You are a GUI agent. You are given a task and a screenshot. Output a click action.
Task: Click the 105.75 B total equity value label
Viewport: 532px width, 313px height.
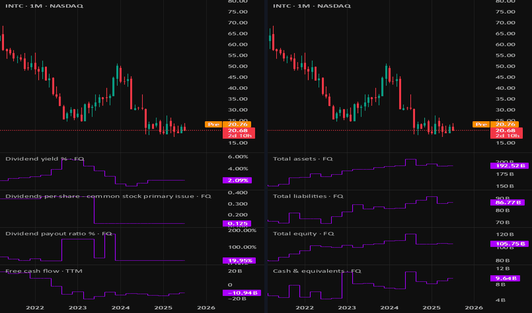point(509,244)
